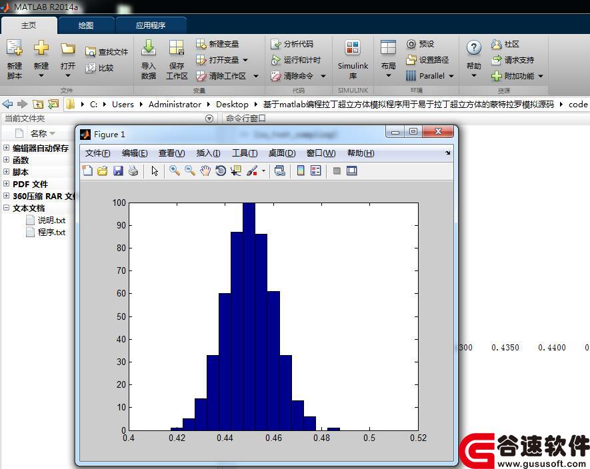Screen dimensions: 590x469
Task: Click Open File icon in Figure 1 toolbar
Action: click(x=103, y=171)
